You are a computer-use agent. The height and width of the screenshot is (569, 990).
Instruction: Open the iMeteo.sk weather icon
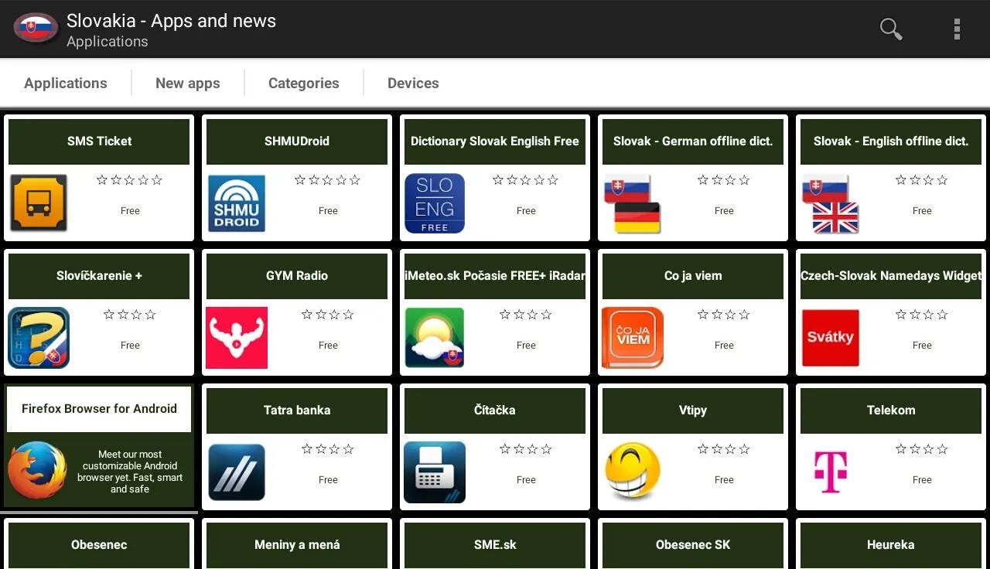point(435,338)
